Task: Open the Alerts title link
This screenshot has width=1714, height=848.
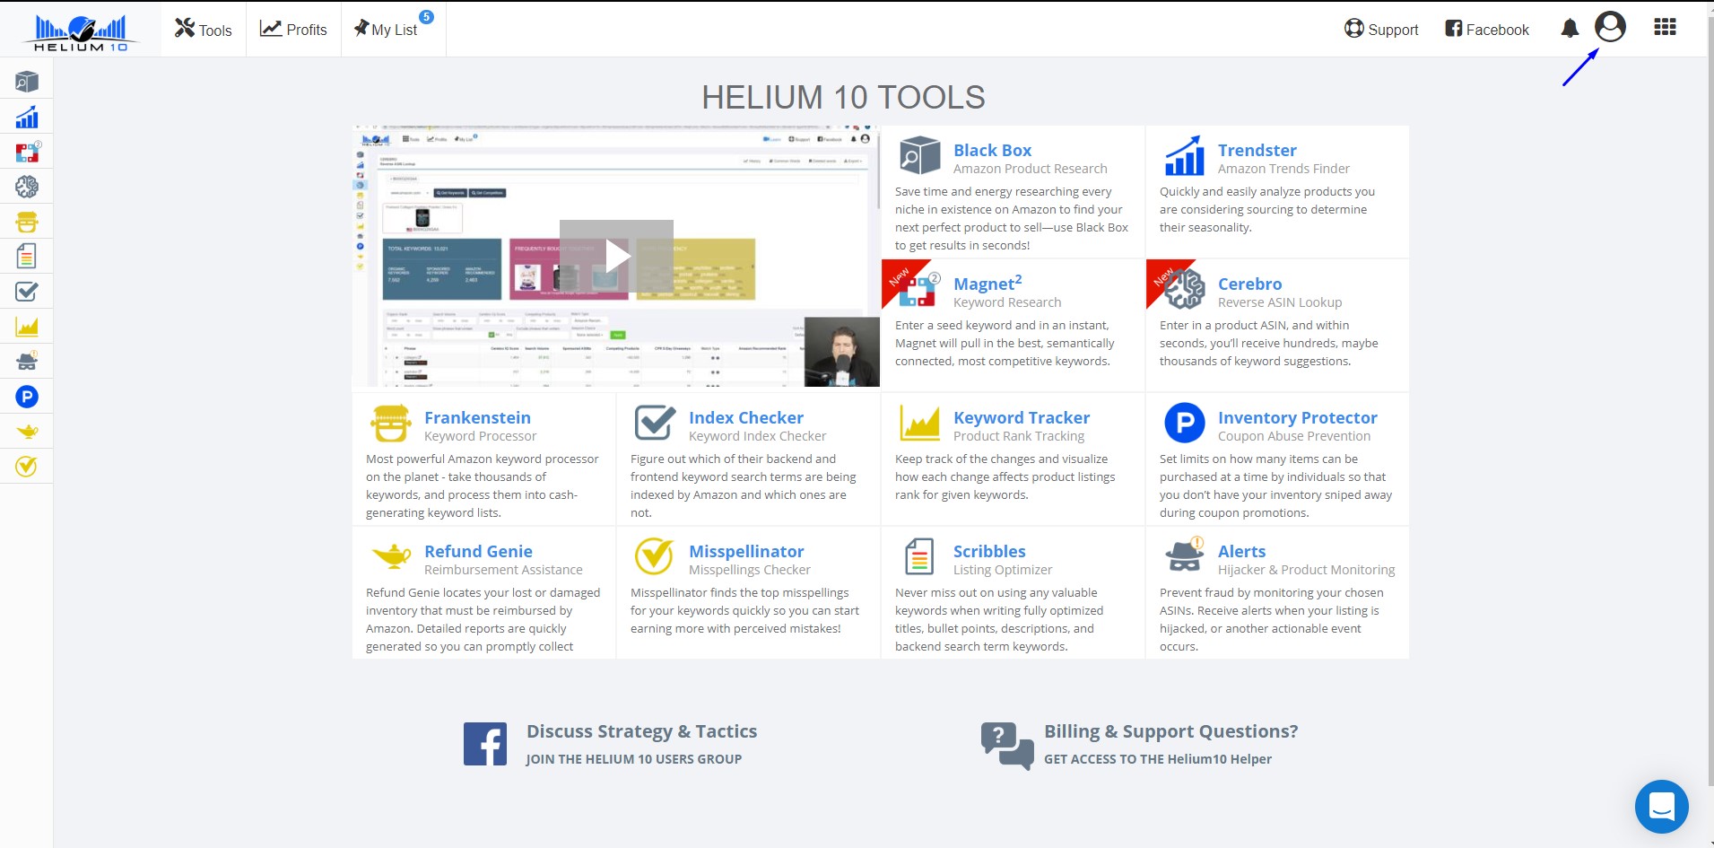Action: (x=1241, y=551)
